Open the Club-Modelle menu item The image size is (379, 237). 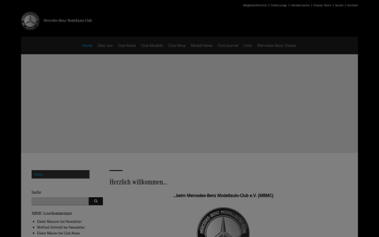coord(152,46)
